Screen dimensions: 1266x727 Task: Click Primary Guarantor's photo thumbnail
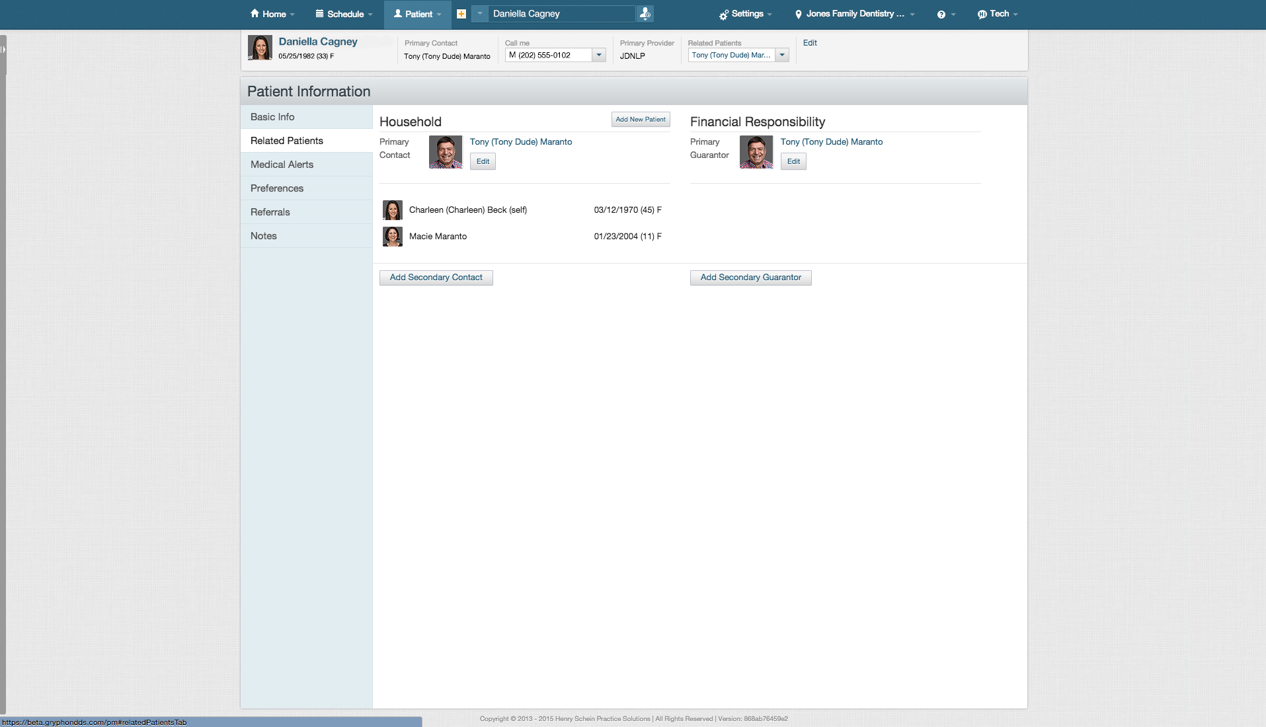(x=756, y=152)
